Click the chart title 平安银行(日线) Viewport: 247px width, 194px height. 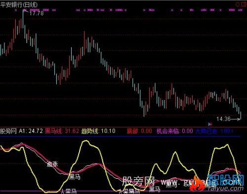pos(19,4)
